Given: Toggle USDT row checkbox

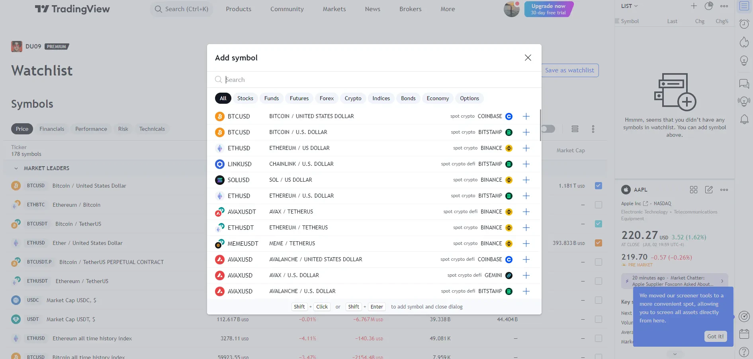Looking at the screenshot, I should click(598, 319).
